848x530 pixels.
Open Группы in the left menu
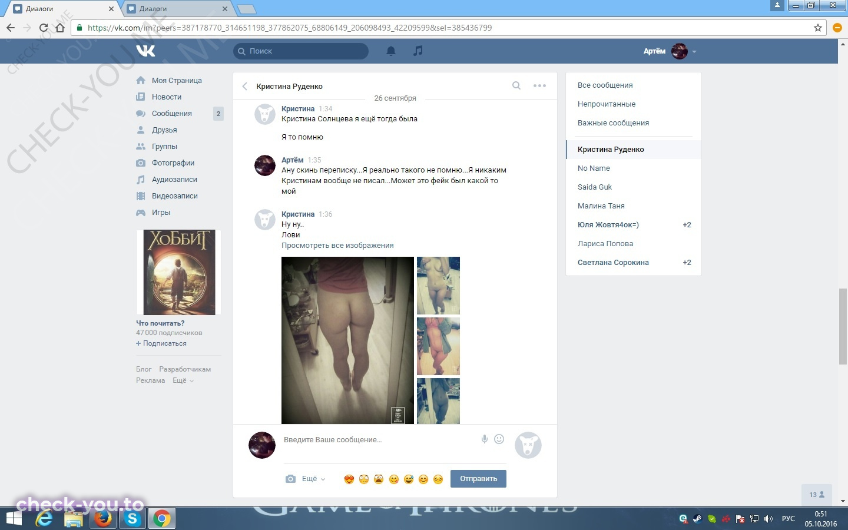tap(164, 147)
